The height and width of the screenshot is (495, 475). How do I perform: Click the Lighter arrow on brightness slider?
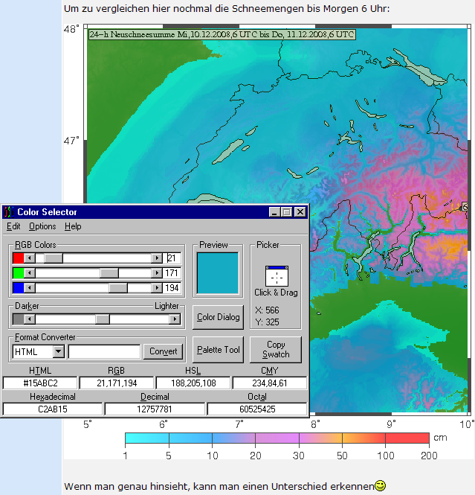175,319
